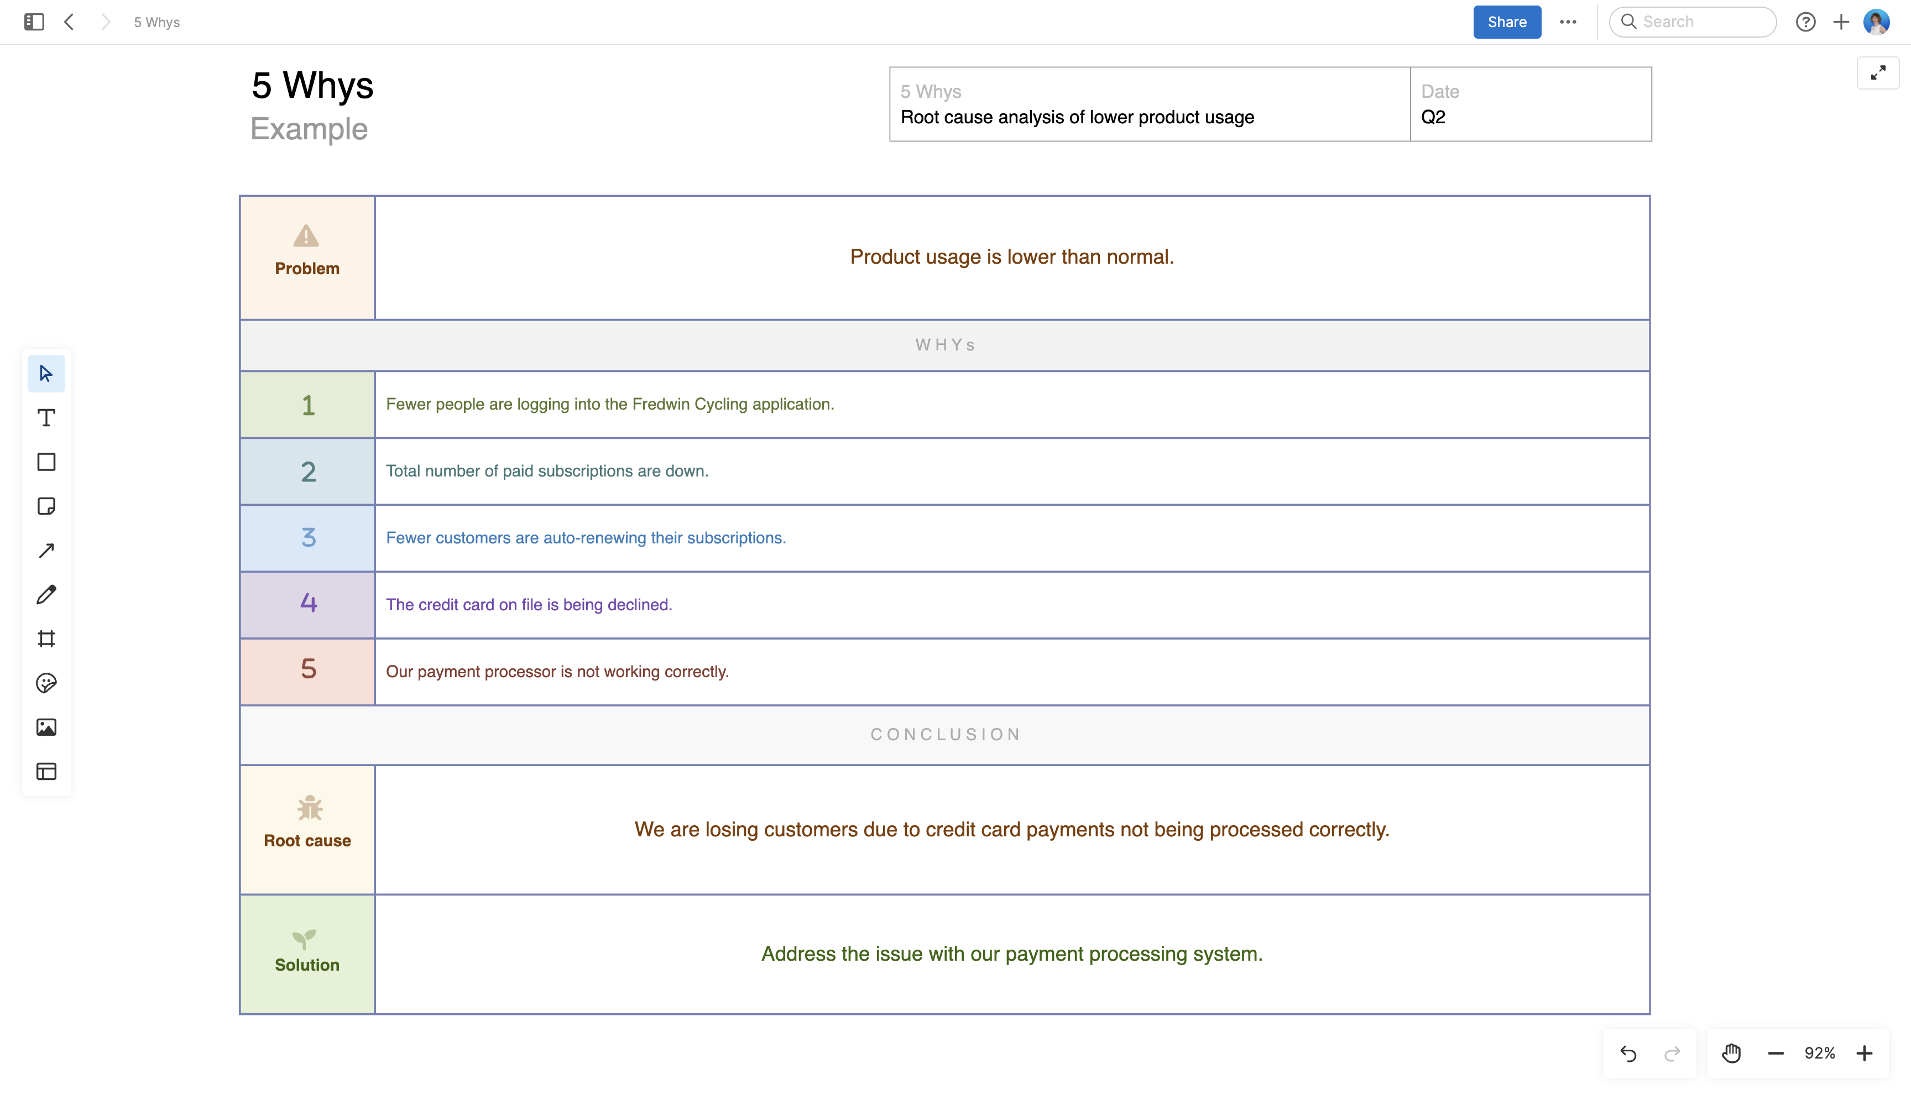Open the more options menu
The image size is (1911, 1100).
click(1569, 22)
